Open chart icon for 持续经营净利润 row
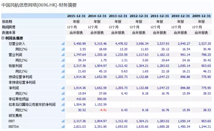This screenshot has width=214, height=131. (x=63, y=77)
